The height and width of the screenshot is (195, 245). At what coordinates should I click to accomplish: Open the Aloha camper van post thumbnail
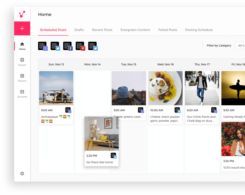56,88
